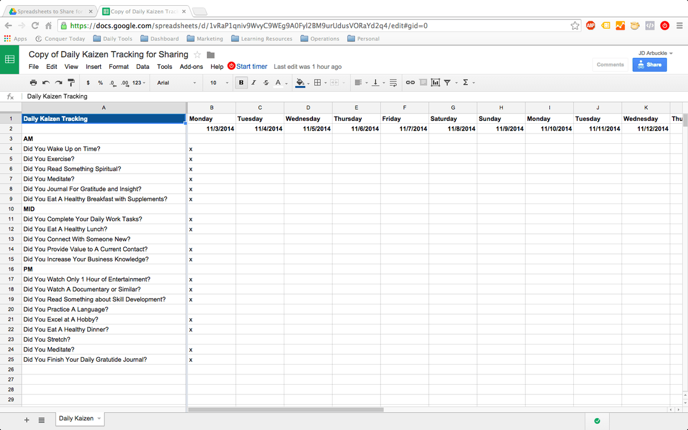The width and height of the screenshot is (688, 430).
Task: Open the Arial font dropdown
Action: point(177,83)
